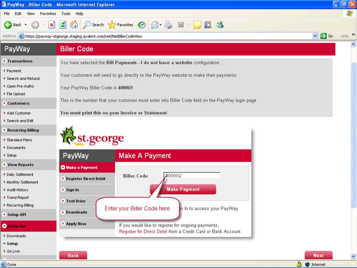Open the Tools menu
The width and height of the screenshot is (357, 268).
66,14
